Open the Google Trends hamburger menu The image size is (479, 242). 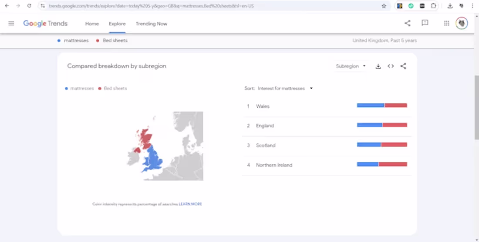click(x=11, y=23)
